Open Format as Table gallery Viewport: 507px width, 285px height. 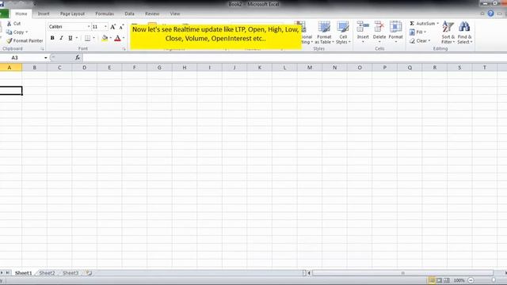pos(324,32)
